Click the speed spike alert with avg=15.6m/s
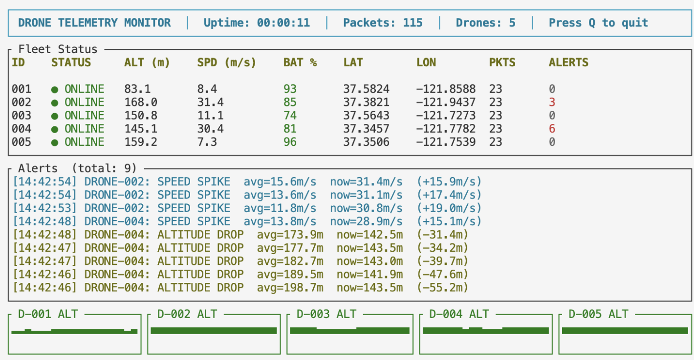 tap(247, 182)
